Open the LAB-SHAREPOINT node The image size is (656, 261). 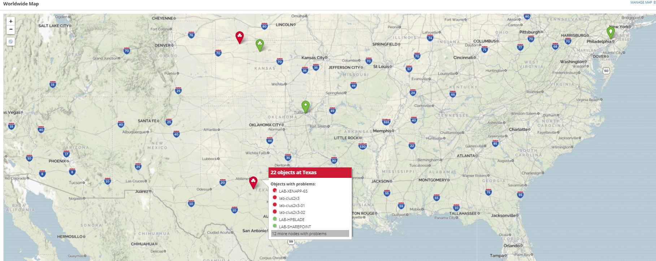coord(295,227)
